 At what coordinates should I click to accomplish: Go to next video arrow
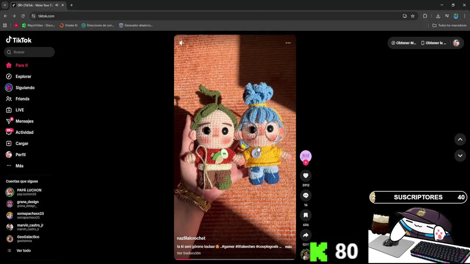point(460,155)
